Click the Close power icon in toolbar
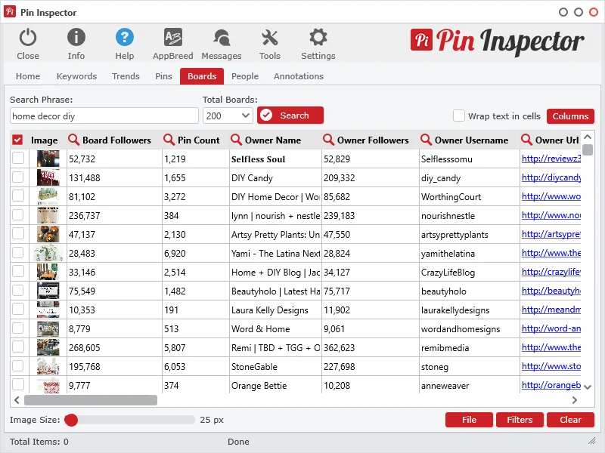The height and width of the screenshot is (453, 605). 28,38
